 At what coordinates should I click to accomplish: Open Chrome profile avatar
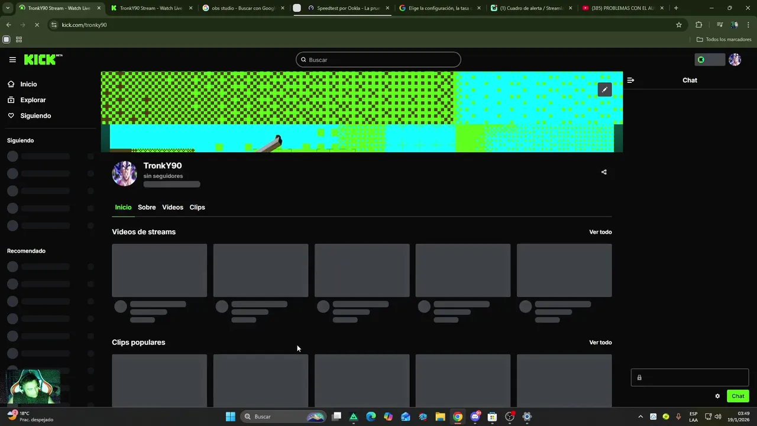point(735,25)
